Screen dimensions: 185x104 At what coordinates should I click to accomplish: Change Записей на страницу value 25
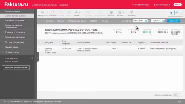177,95
